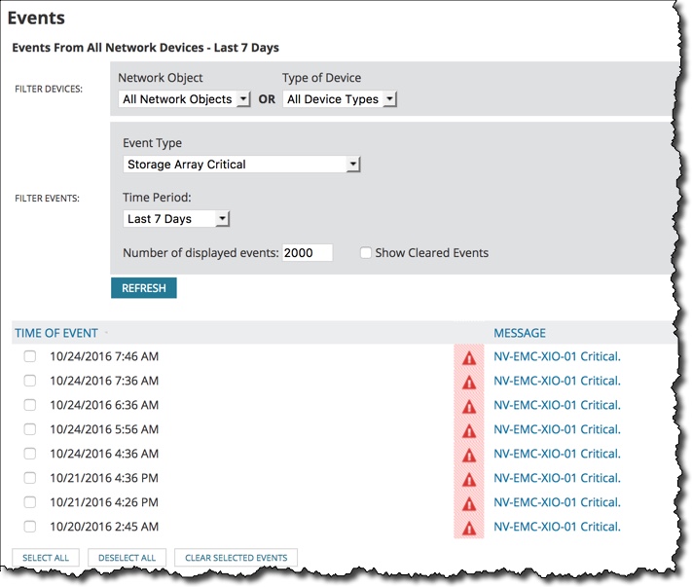Open NV-EMC-XIO-01 Critical link at 6:36 AM
The height and width of the screenshot is (587, 692).
point(557,405)
